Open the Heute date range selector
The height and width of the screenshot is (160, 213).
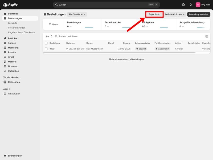point(54,24)
